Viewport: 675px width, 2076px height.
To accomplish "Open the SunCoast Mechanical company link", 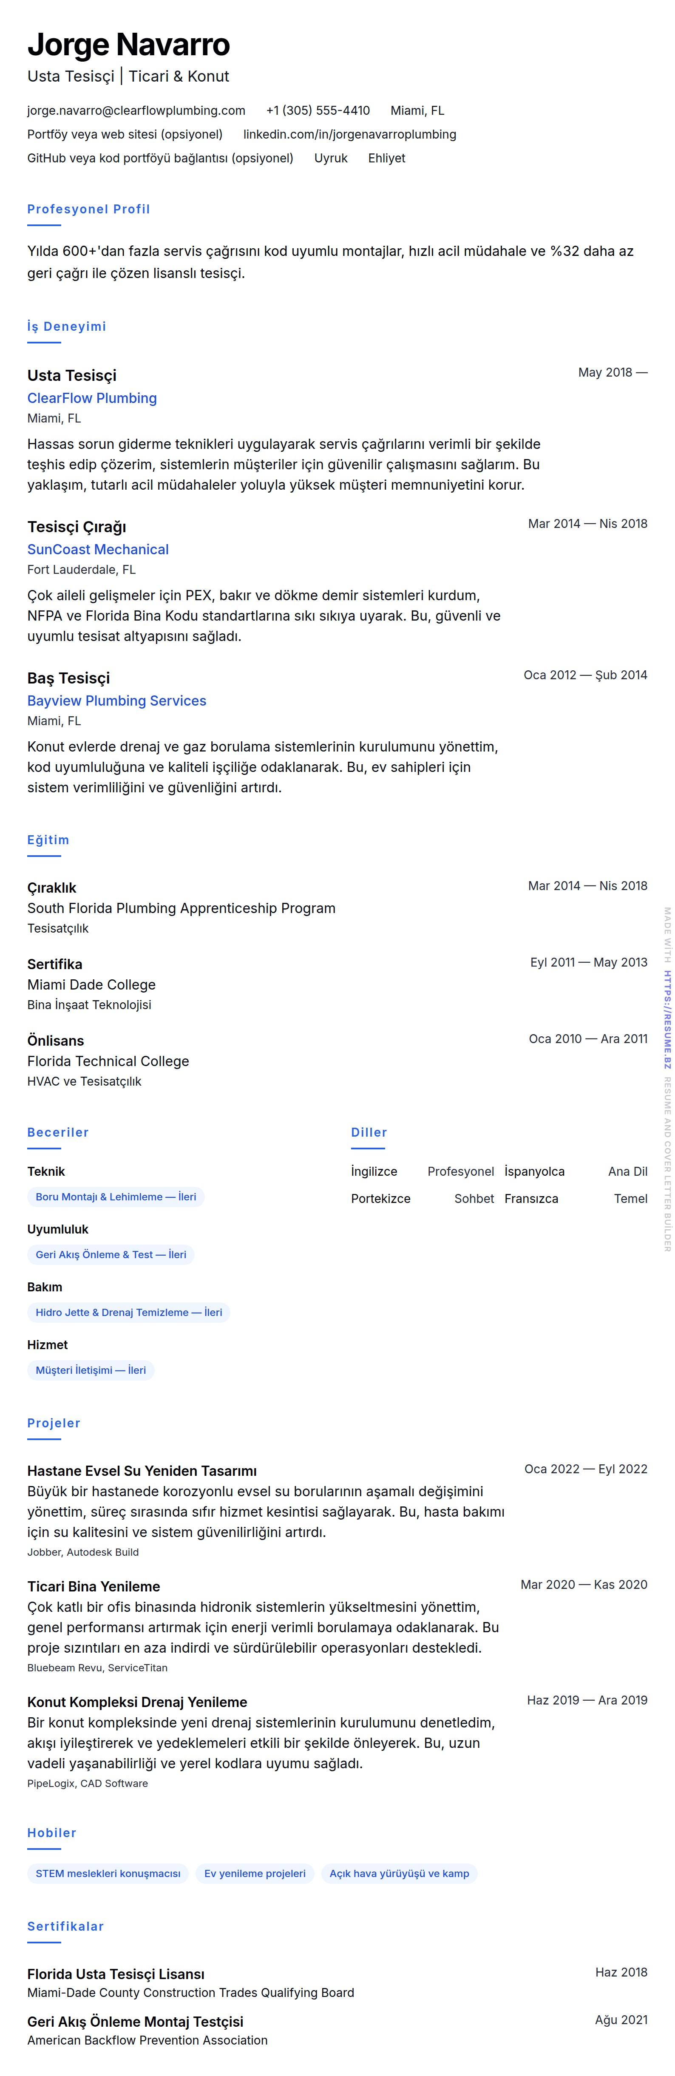I will click(x=97, y=550).
